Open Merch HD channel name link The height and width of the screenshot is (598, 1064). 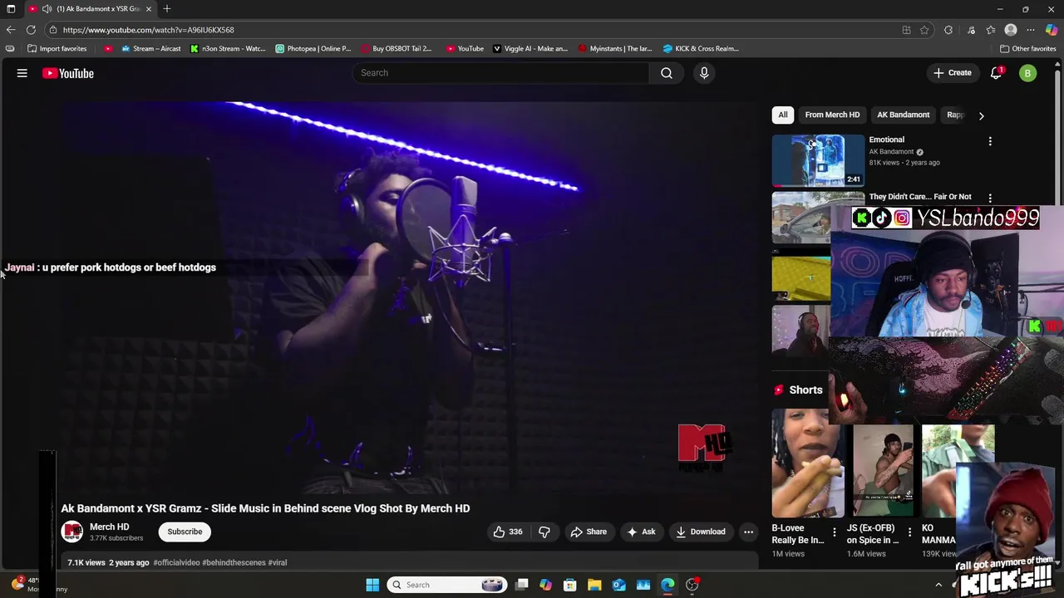coord(109,527)
